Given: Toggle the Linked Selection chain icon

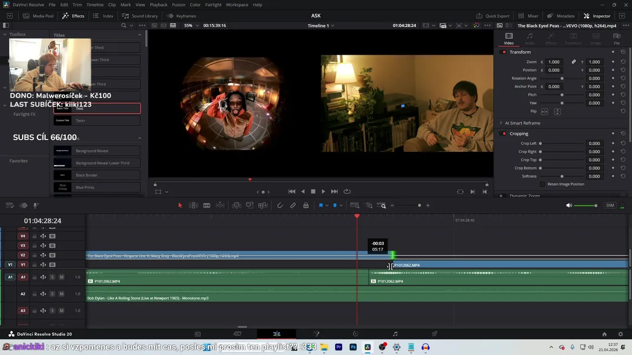Looking at the screenshot, I should point(293,206).
